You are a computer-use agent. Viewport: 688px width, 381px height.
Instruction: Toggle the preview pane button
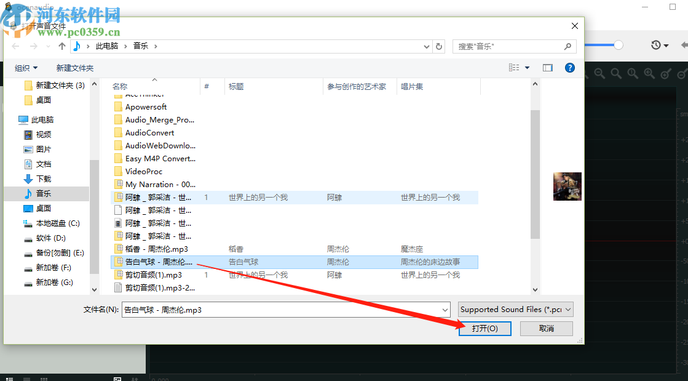point(548,68)
